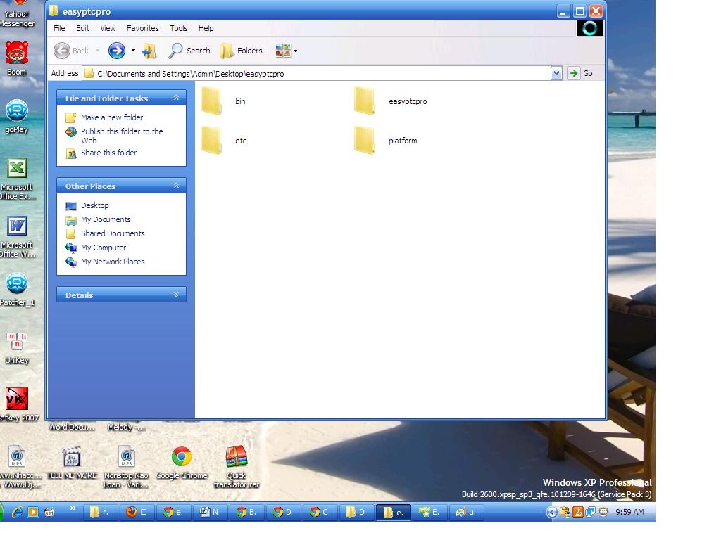
Task: Open Google Chrome desktop shortcut
Action: pyautogui.click(x=182, y=458)
